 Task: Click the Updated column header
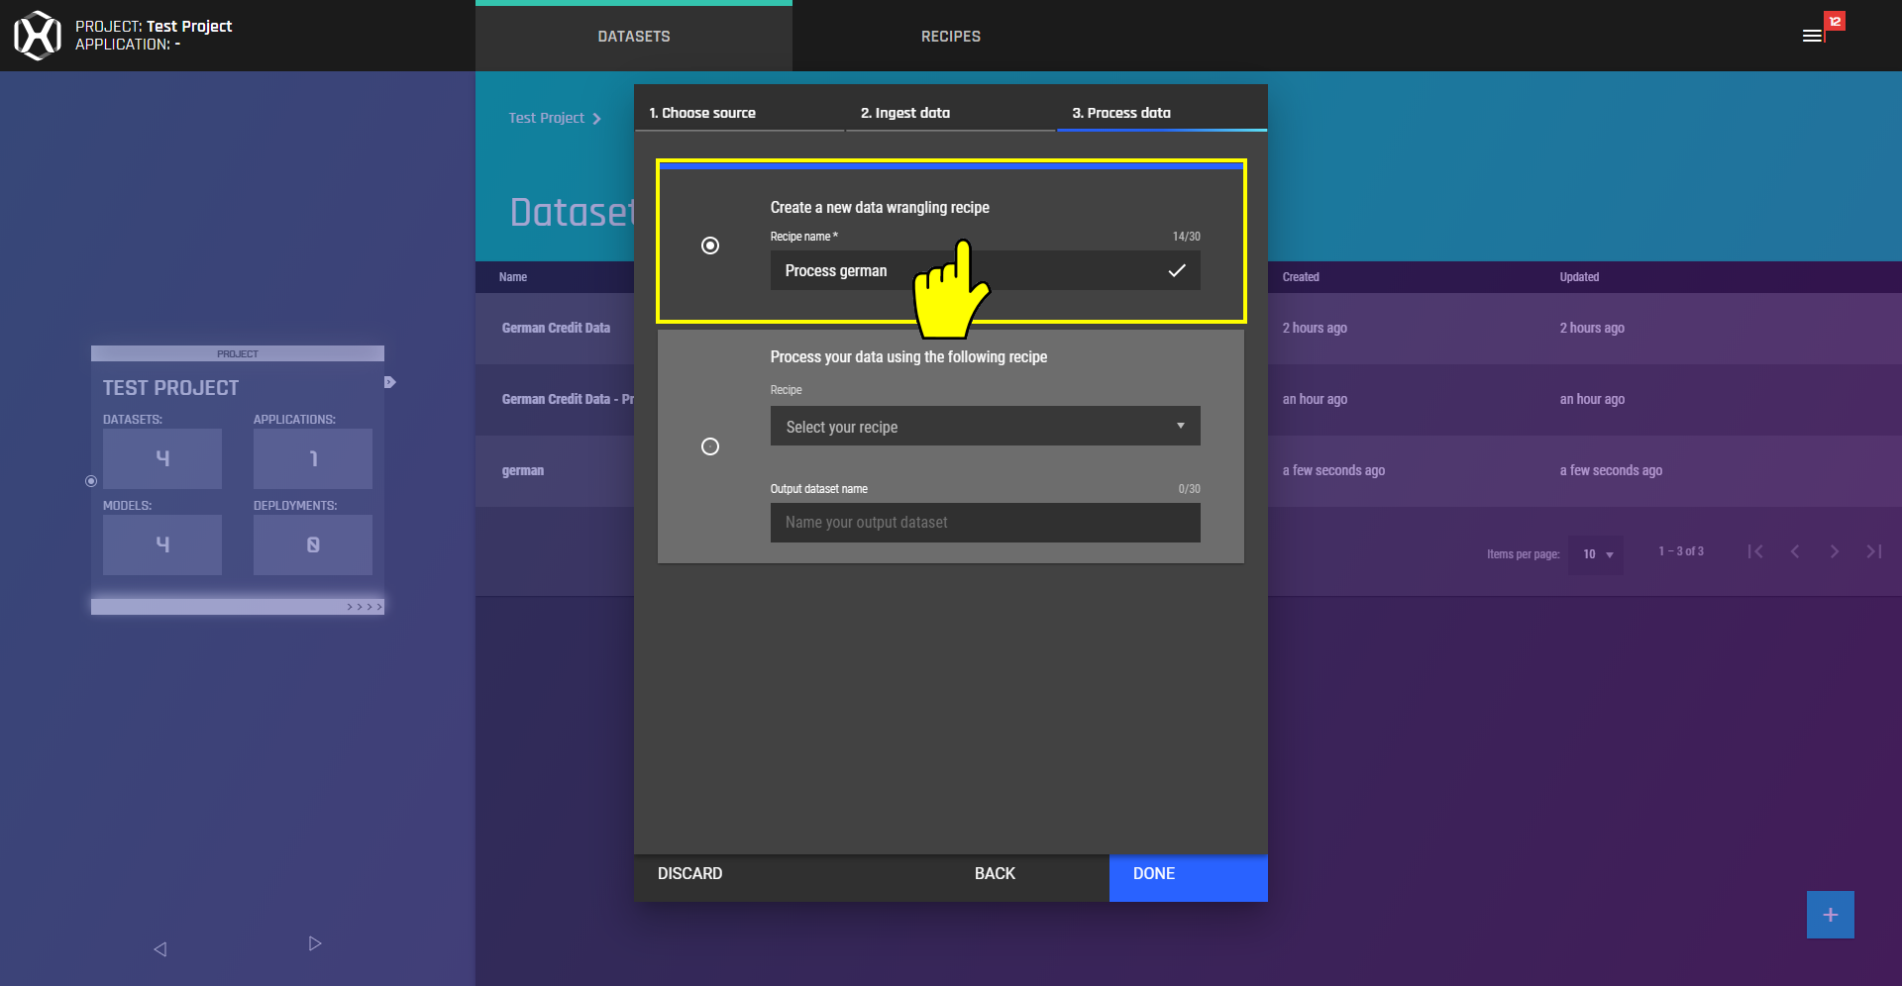tap(1579, 277)
